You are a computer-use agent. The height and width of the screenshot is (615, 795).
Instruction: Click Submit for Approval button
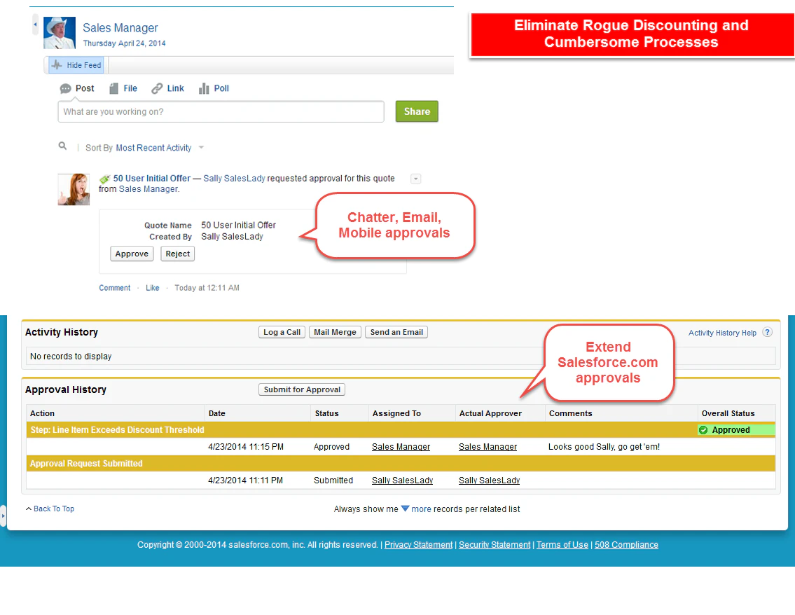point(302,389)
